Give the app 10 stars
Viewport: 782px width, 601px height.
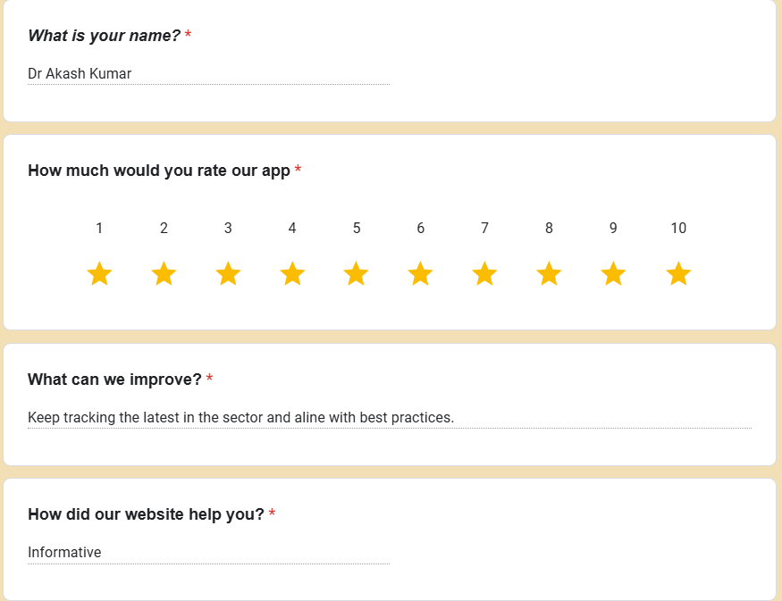[678, 274]
